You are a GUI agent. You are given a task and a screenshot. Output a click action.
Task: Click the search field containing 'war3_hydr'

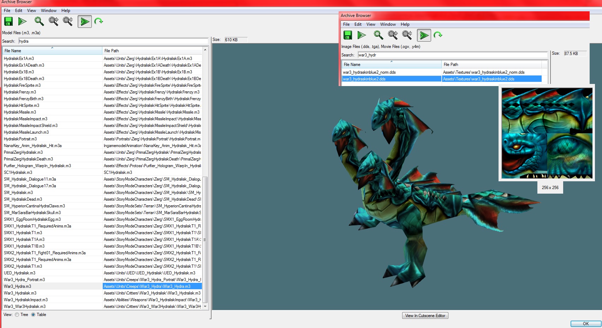(x=453, y=55)
